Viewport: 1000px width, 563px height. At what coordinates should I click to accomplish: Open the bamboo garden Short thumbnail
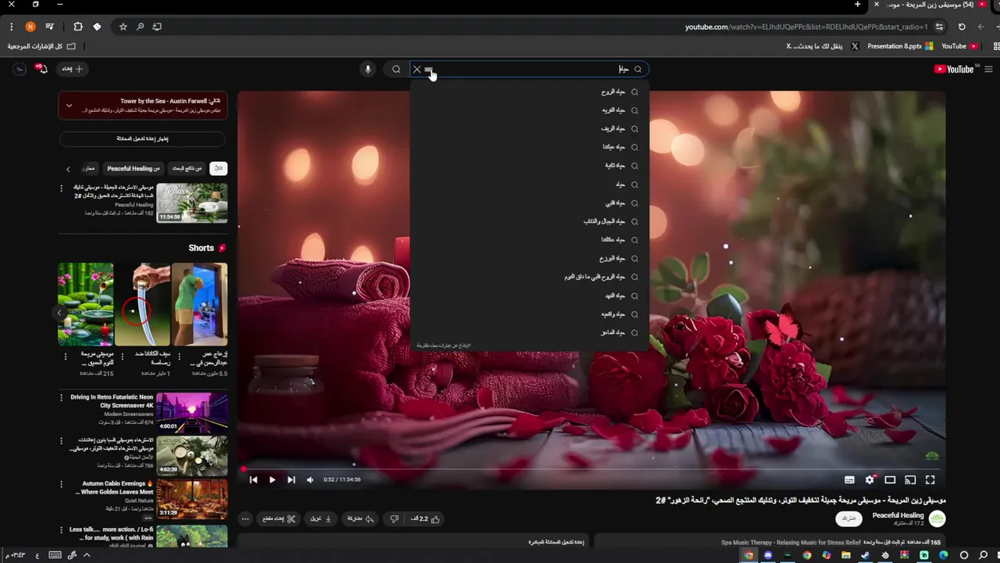coord(85,304)
